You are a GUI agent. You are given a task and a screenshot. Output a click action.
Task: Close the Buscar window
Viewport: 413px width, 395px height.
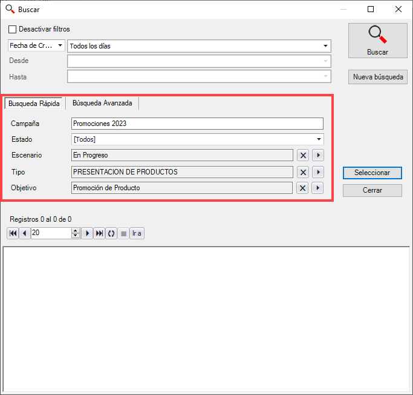398,9
